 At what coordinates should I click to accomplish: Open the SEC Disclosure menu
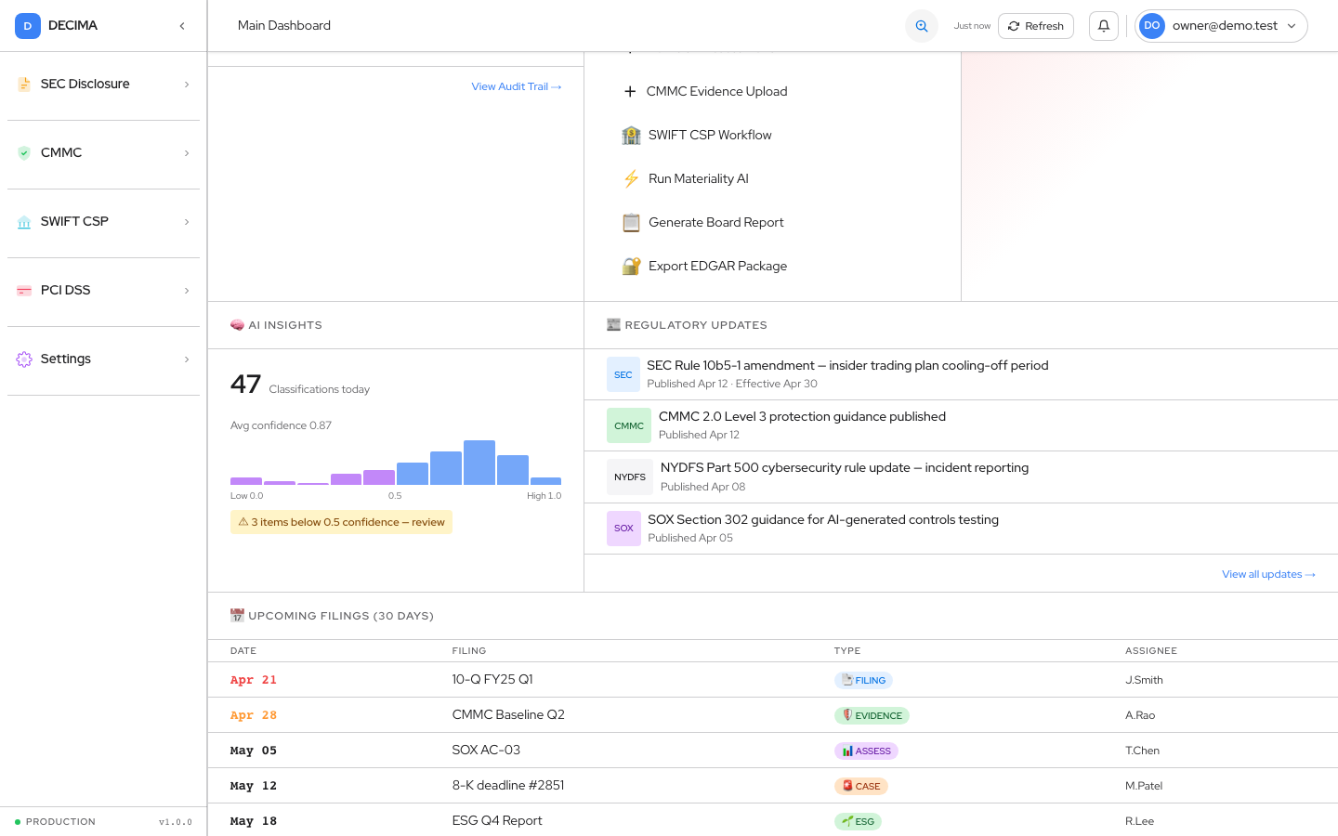coord(103,85)
